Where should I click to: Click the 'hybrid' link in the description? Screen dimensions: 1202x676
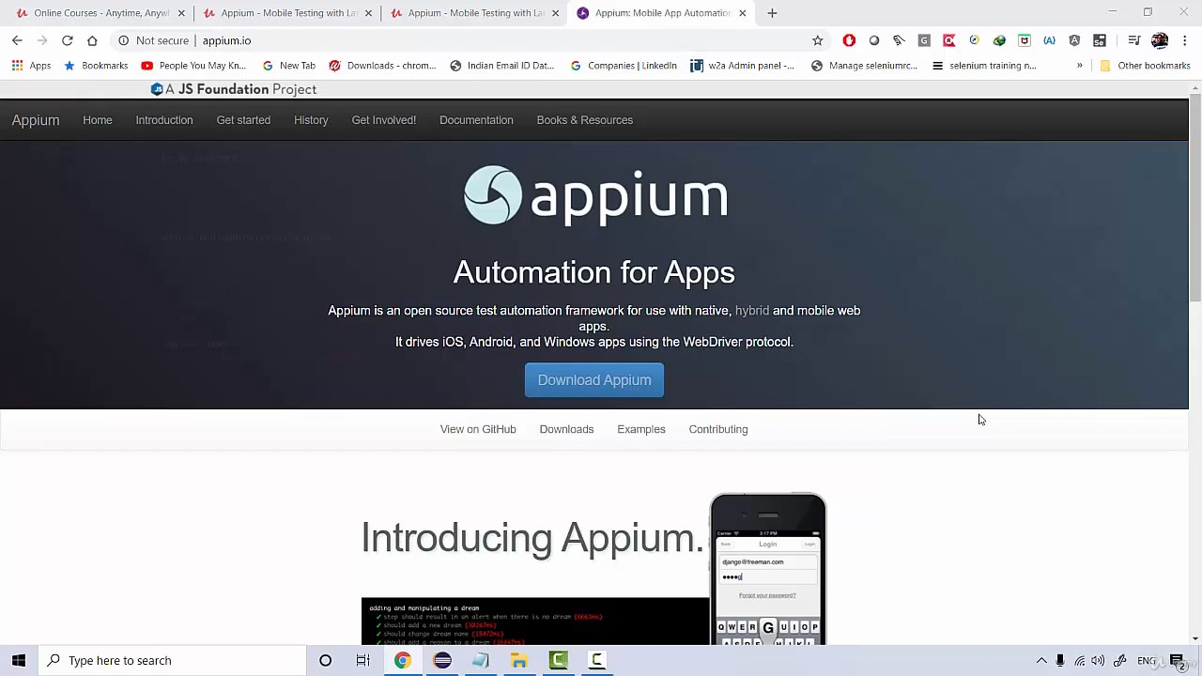[x=752, y=311]
